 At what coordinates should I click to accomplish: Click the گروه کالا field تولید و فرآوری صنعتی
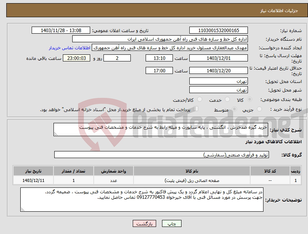tap(162, 155)
